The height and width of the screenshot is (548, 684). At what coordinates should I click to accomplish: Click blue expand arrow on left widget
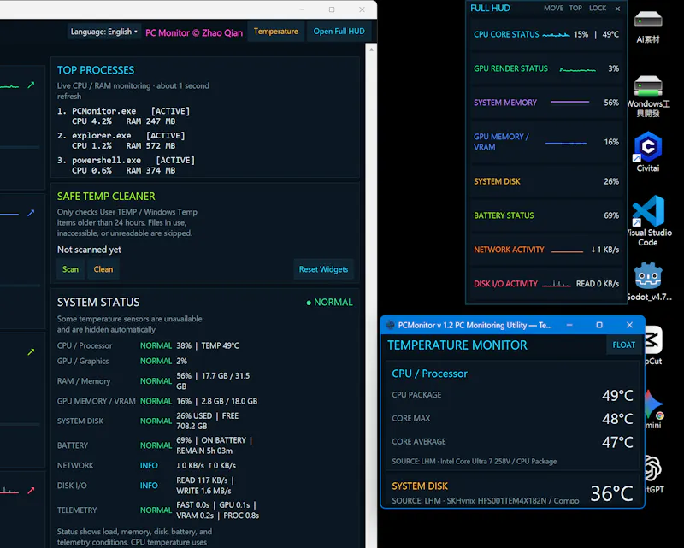(31, 213)
